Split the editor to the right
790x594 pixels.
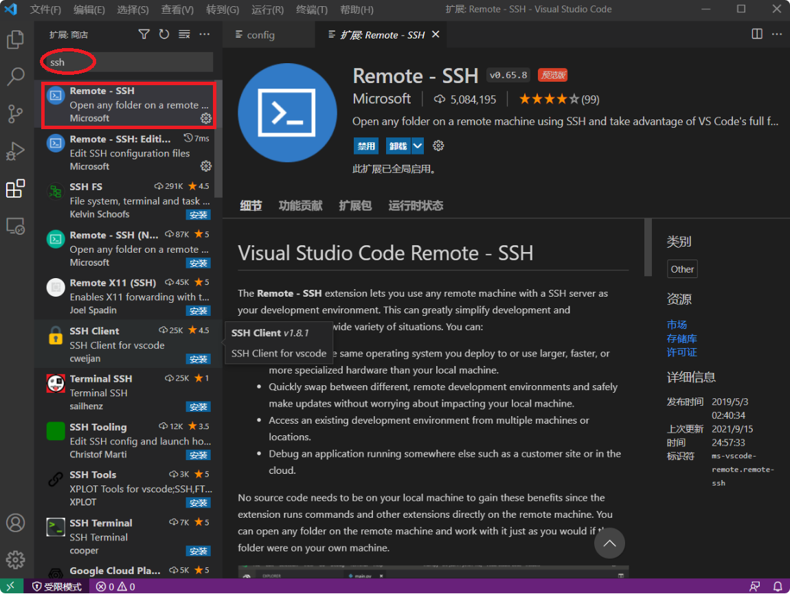coord(757,34)
